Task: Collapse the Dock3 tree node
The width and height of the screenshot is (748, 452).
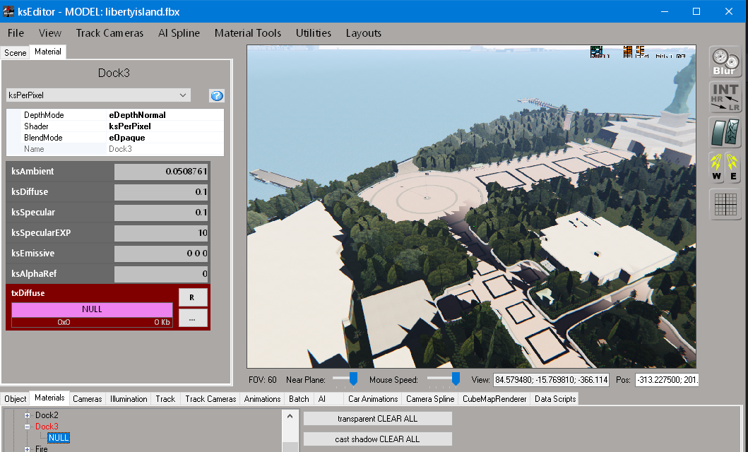Action: pyautogui.click(x=27, y=427)
